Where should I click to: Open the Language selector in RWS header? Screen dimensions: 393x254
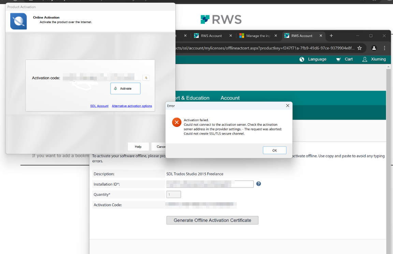click(317, 59)
